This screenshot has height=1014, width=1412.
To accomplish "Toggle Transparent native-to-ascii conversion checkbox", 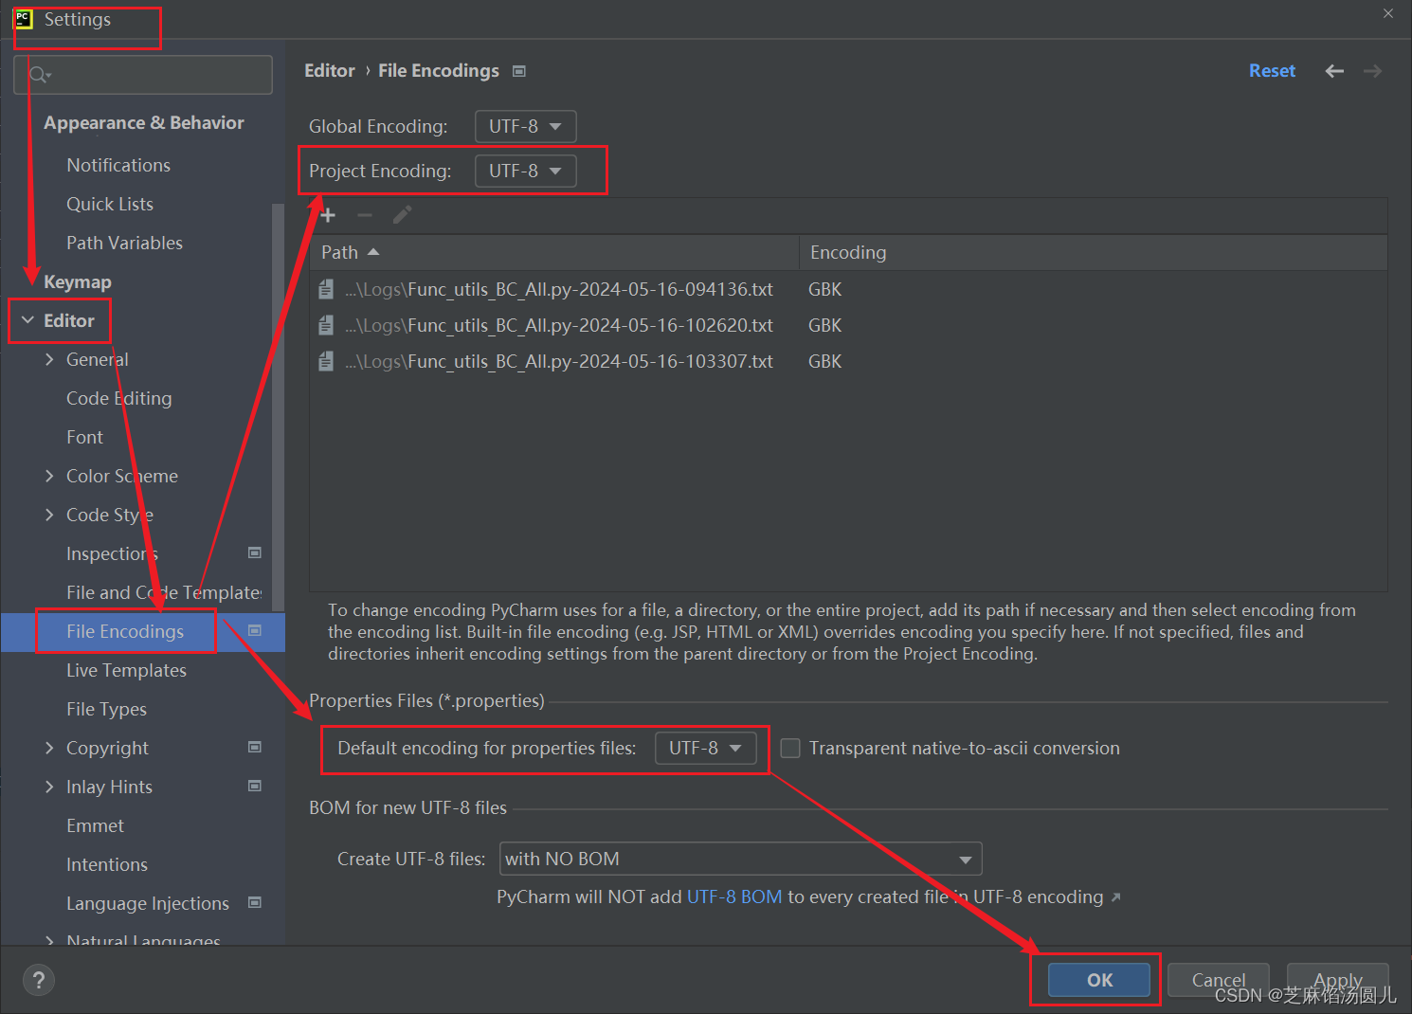I will coord(790,748).
